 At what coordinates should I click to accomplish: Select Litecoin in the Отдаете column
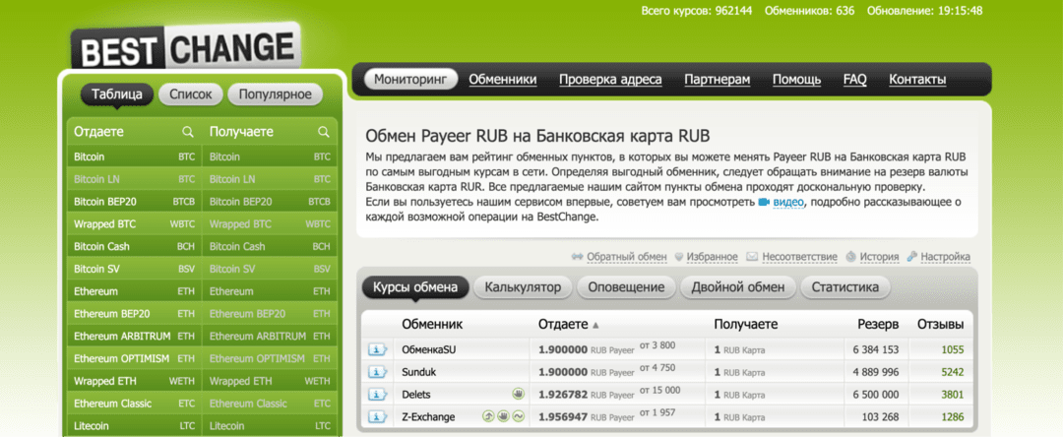134,426
